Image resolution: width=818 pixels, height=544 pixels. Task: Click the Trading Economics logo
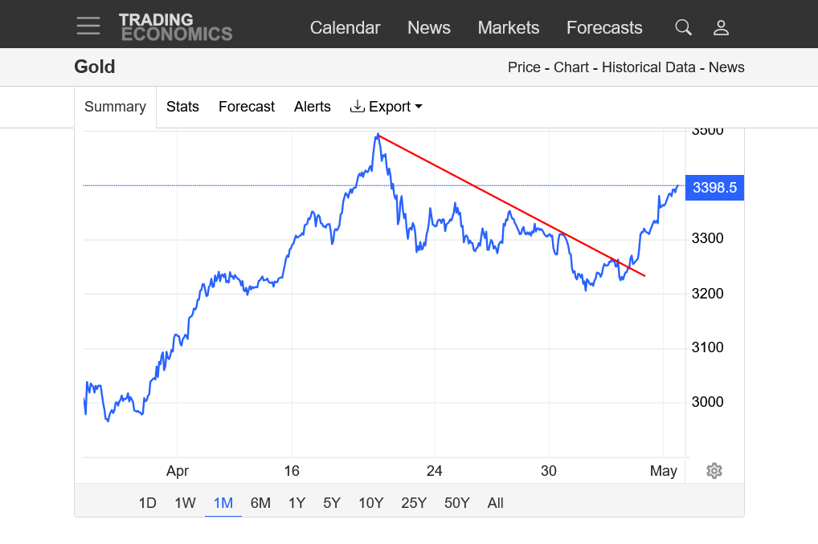(175, 26)
